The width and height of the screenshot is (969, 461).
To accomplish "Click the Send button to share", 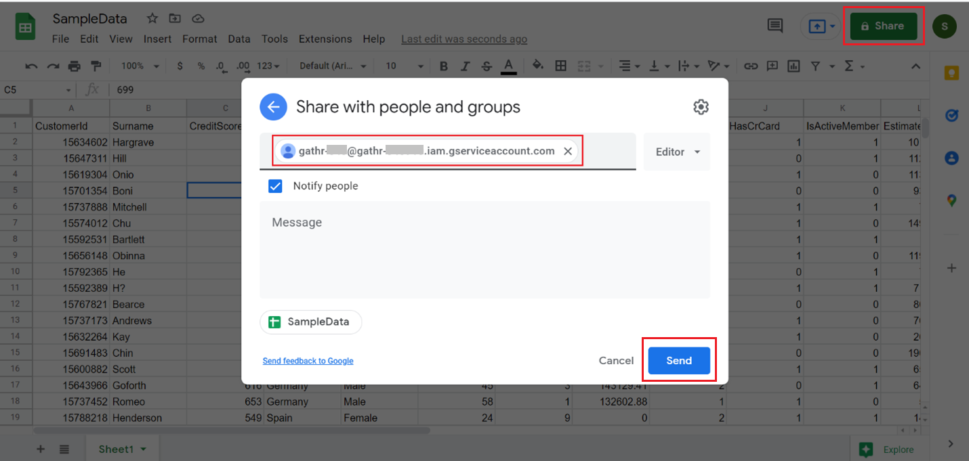I will tap(678, 360).
